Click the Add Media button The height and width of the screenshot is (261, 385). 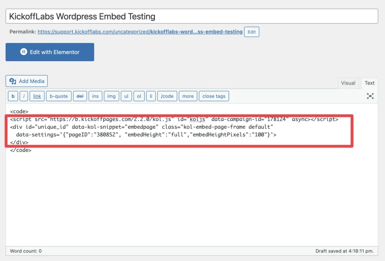27,81
